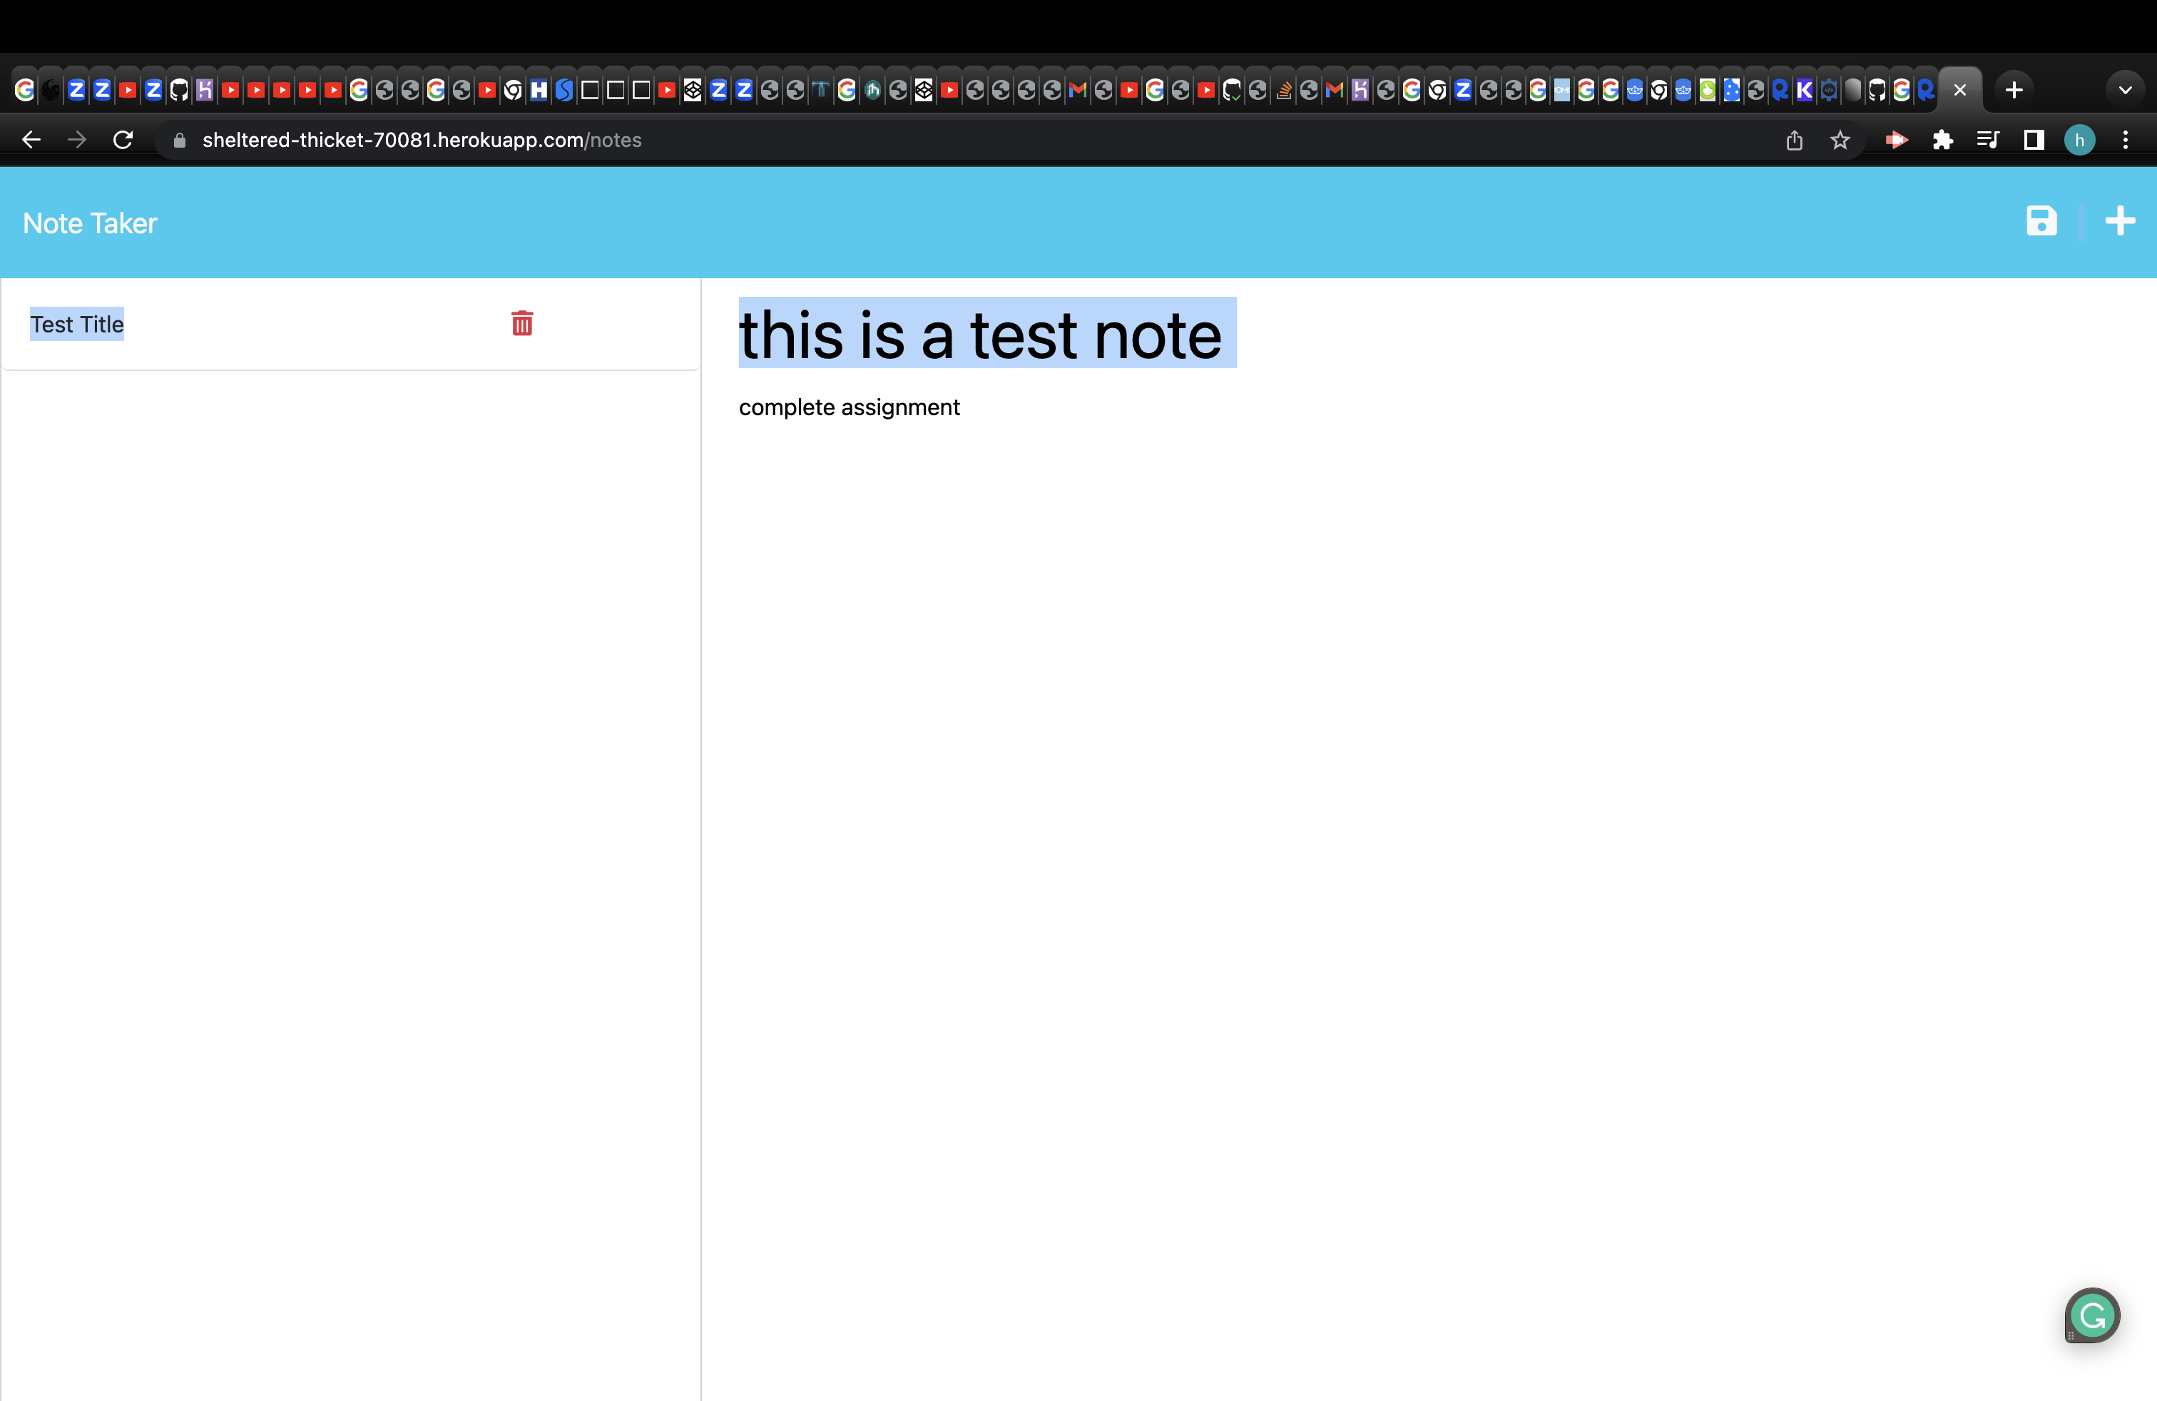The image size is (2157, 1401).
Task: Open a new browser tab with the plus button
Action: tap(2014, 88)
